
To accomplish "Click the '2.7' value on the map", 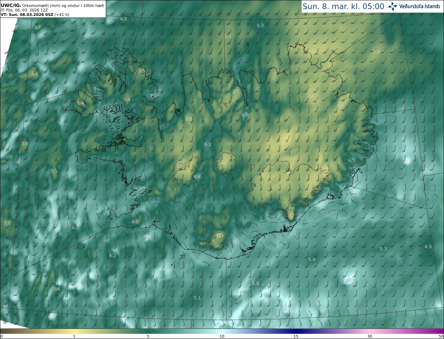I will pos(236,92).
